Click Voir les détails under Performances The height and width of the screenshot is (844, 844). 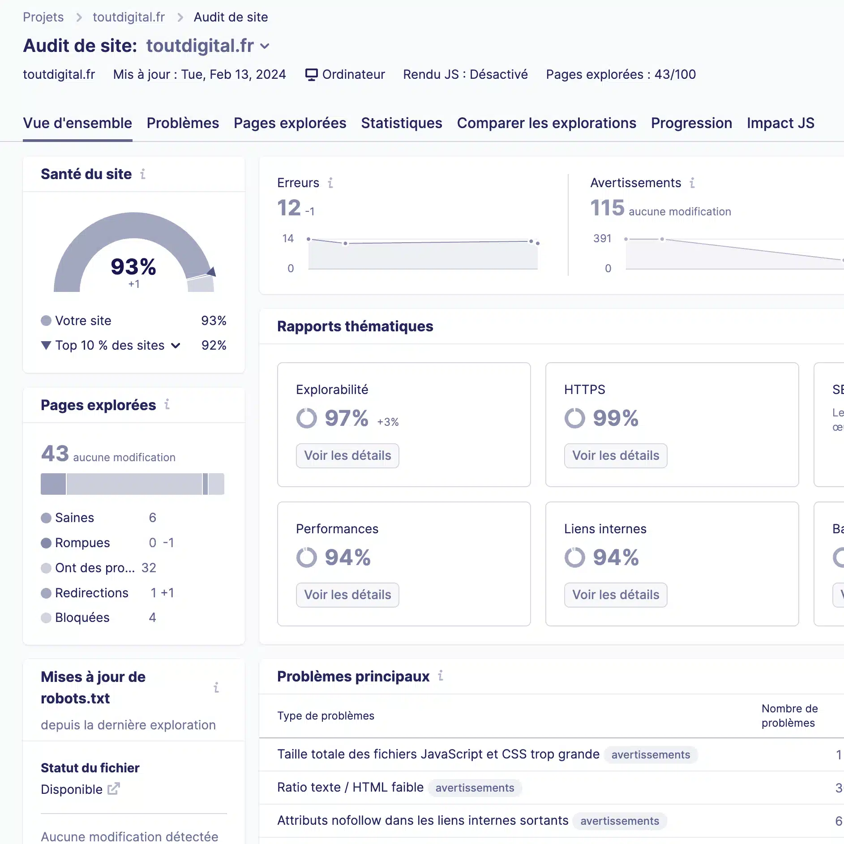(347, 595)
